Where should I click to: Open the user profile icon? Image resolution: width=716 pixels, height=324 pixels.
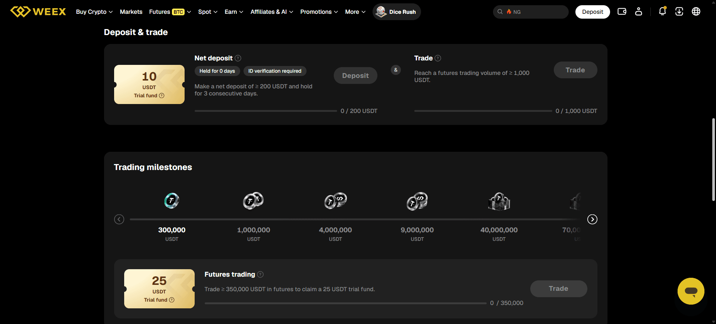coord(638,12)
